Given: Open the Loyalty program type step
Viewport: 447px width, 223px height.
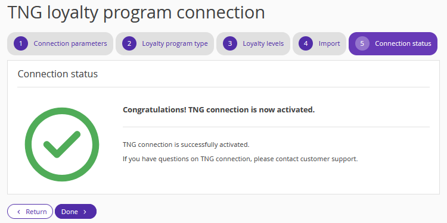Looking at the screenshot, I should coord(164,43).
